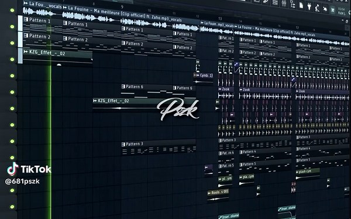Screen dimensions: 351x219
Task: Mute the track with Pattern 6 and Zook
Action: [12, 92]
